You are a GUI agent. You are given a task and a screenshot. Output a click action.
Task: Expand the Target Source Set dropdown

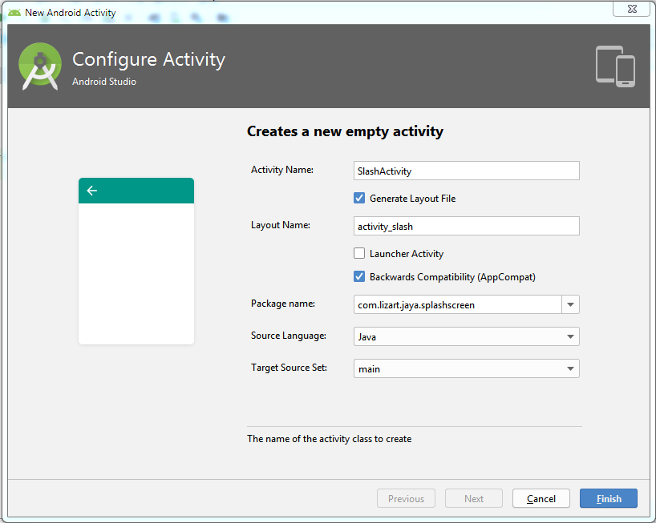click(x=466, y=368)
